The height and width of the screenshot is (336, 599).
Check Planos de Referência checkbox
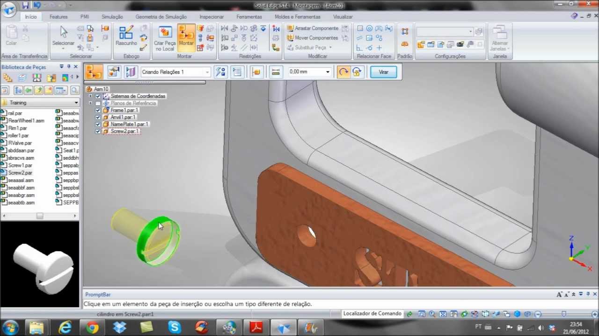tap(98, 103)
